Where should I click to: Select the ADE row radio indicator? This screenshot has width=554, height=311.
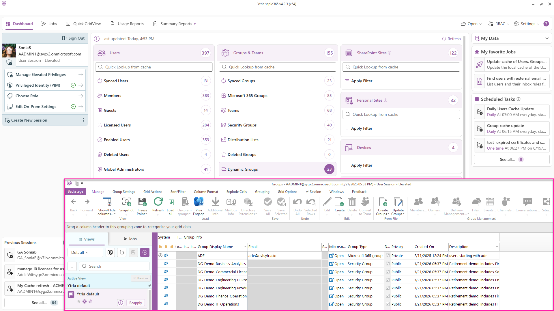(160, 256)
